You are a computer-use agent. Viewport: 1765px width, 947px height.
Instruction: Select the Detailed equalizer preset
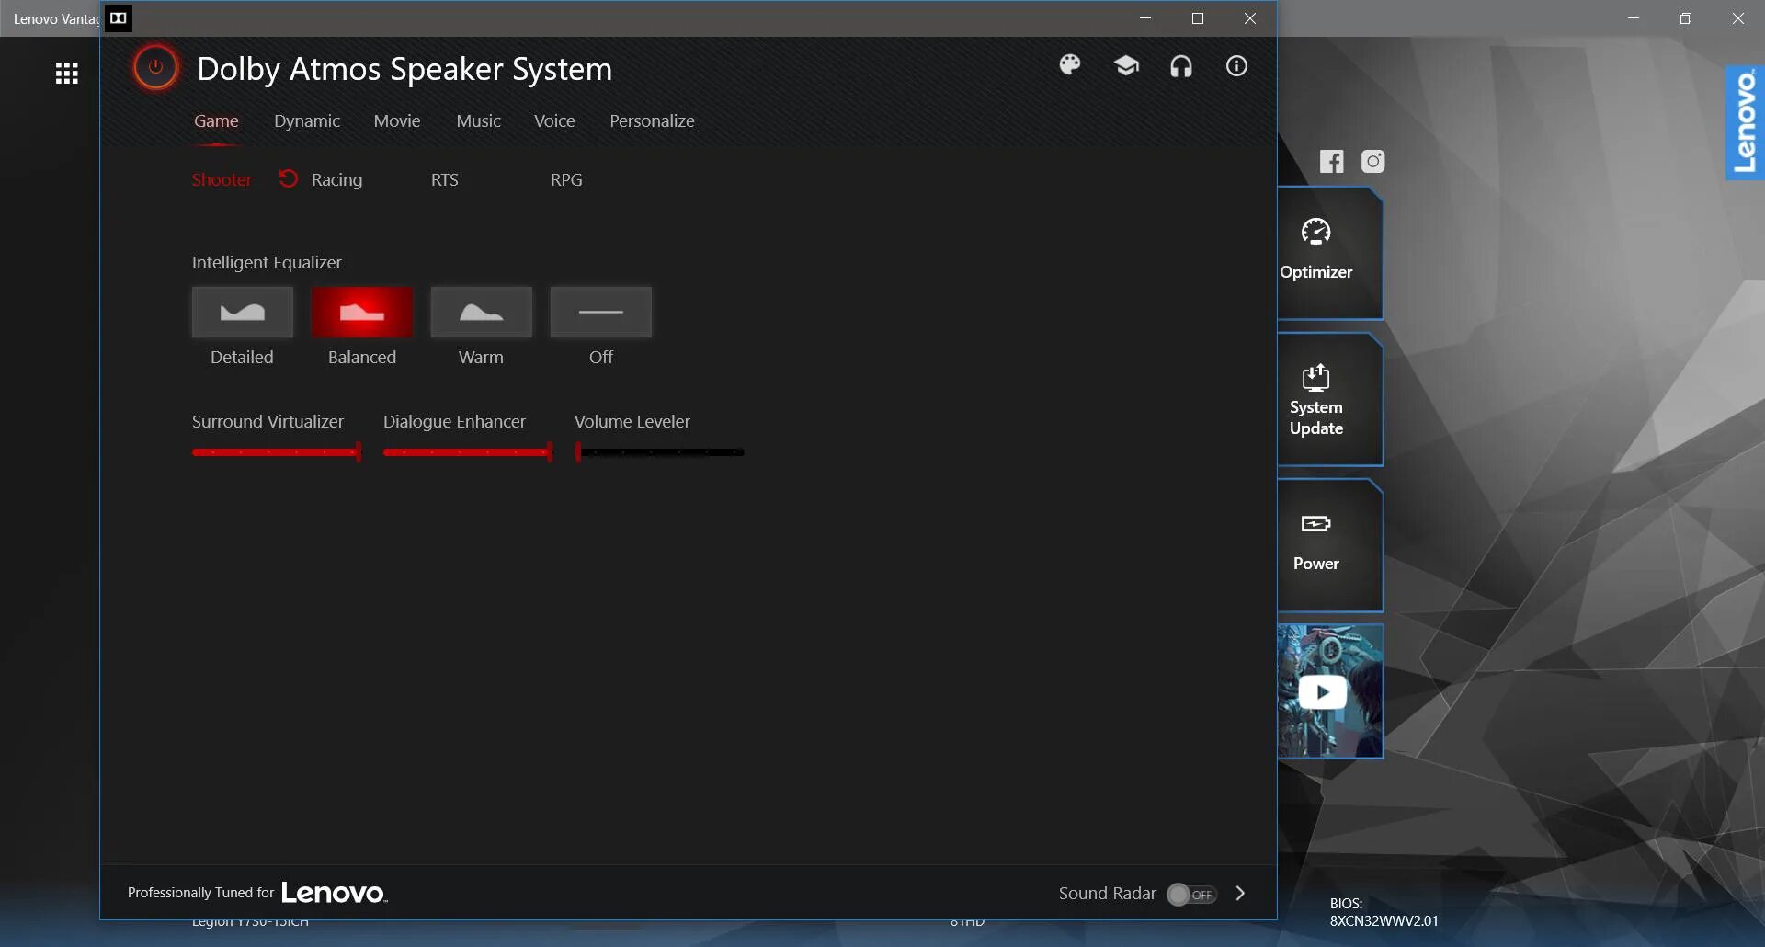(243, 312)
